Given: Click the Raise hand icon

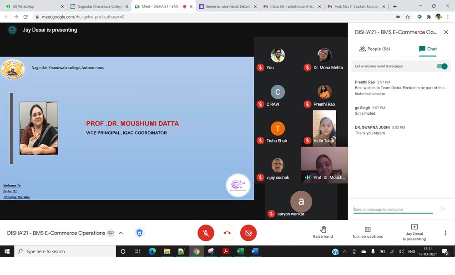Looking at the screenshot, I should 323,229.
